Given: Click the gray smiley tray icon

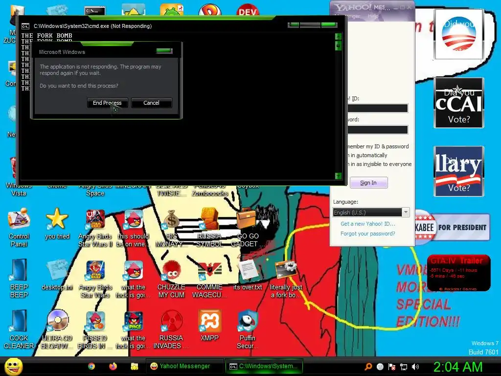Looking at the screenshot, I should (380, 366).
